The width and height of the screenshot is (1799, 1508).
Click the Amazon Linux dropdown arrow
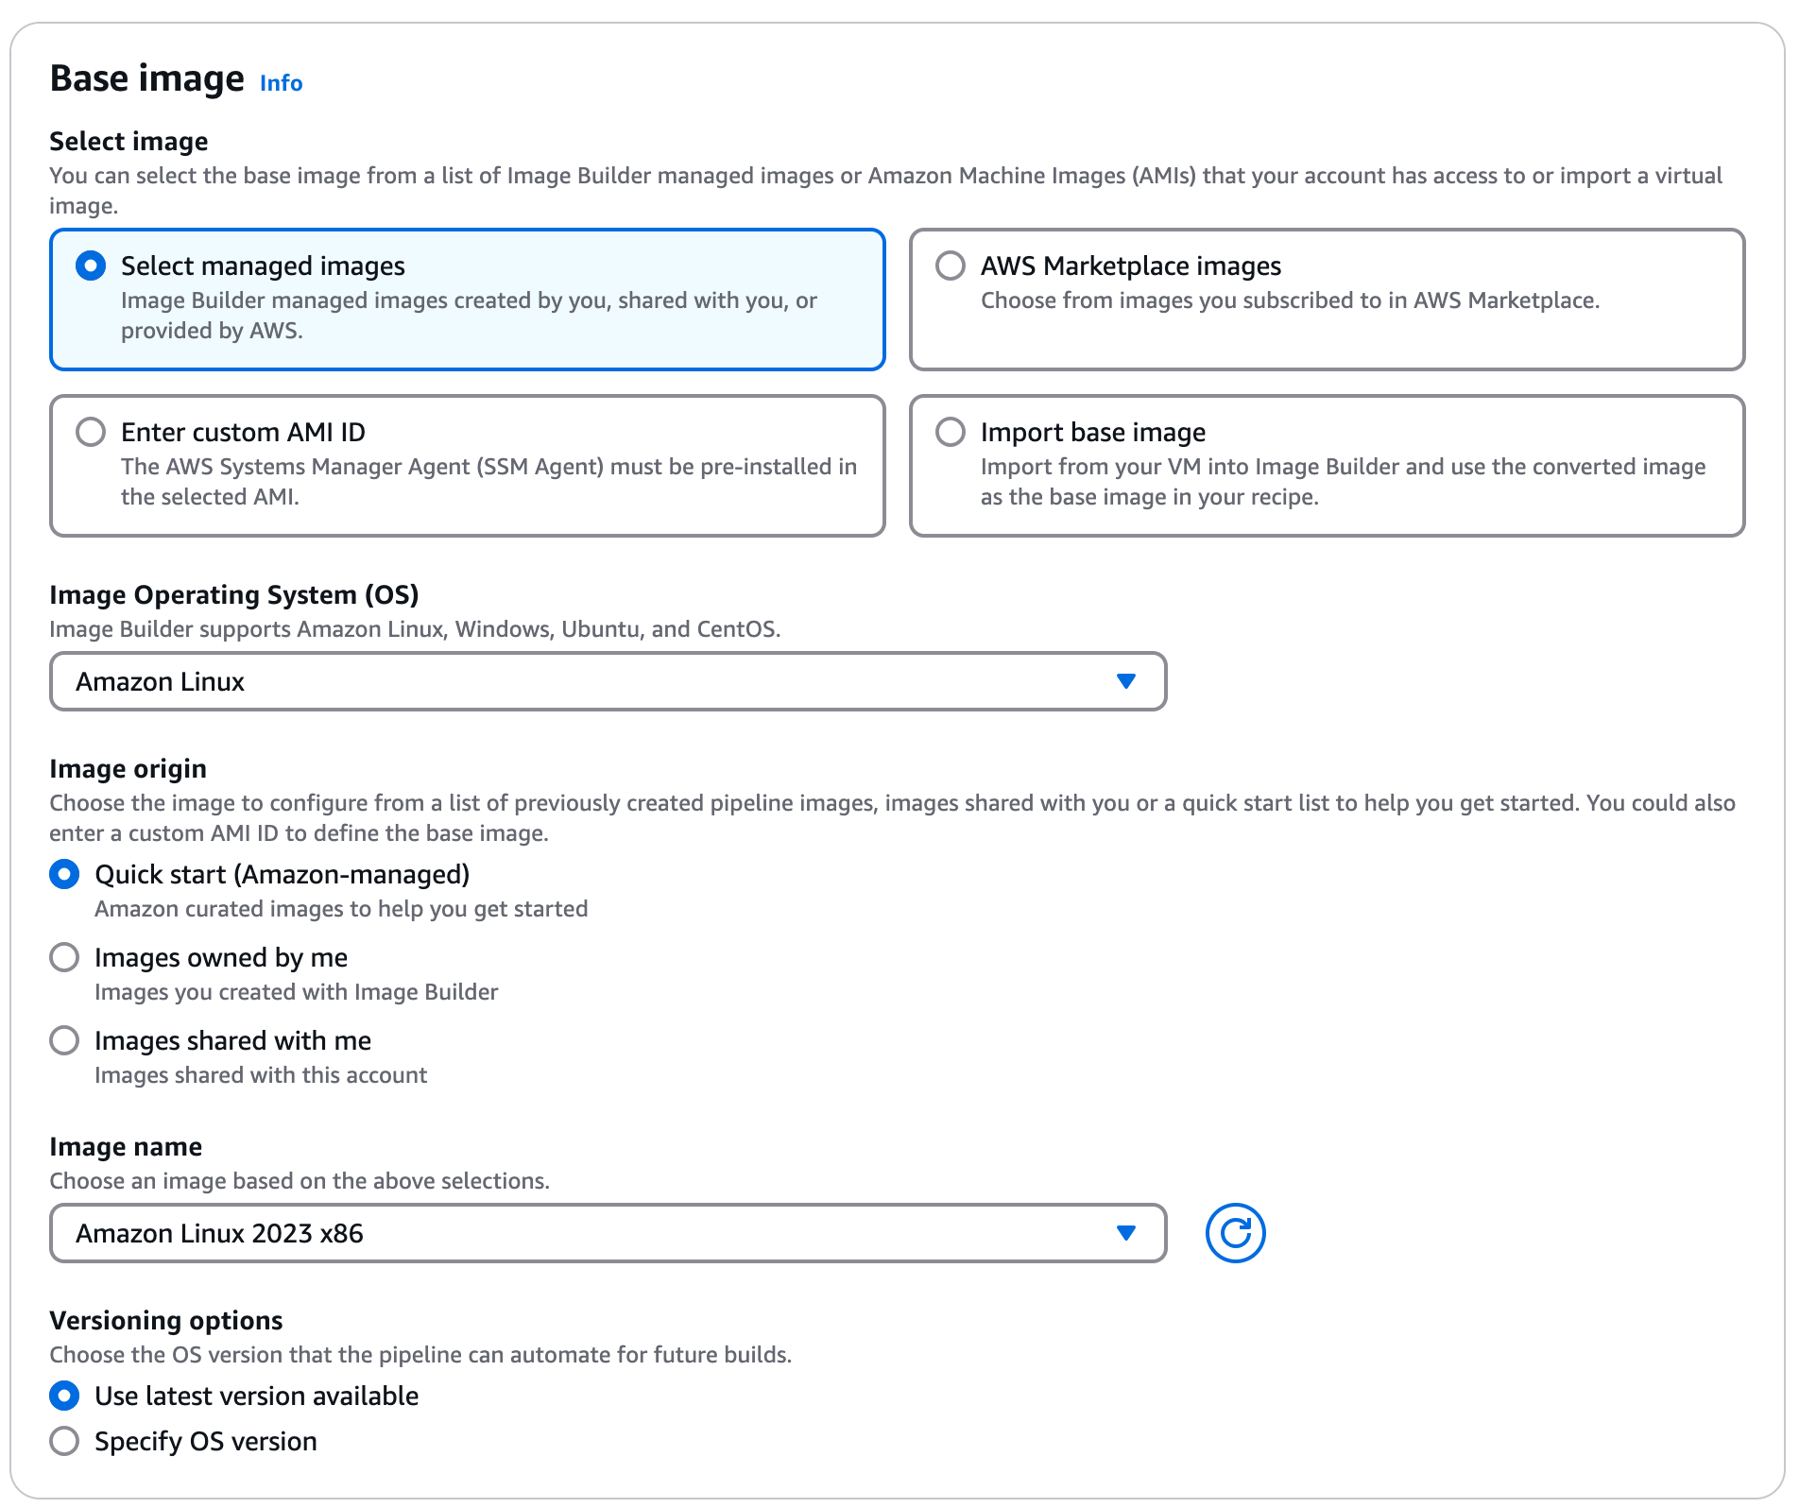pyautogui.click(x=1125, y=681)
